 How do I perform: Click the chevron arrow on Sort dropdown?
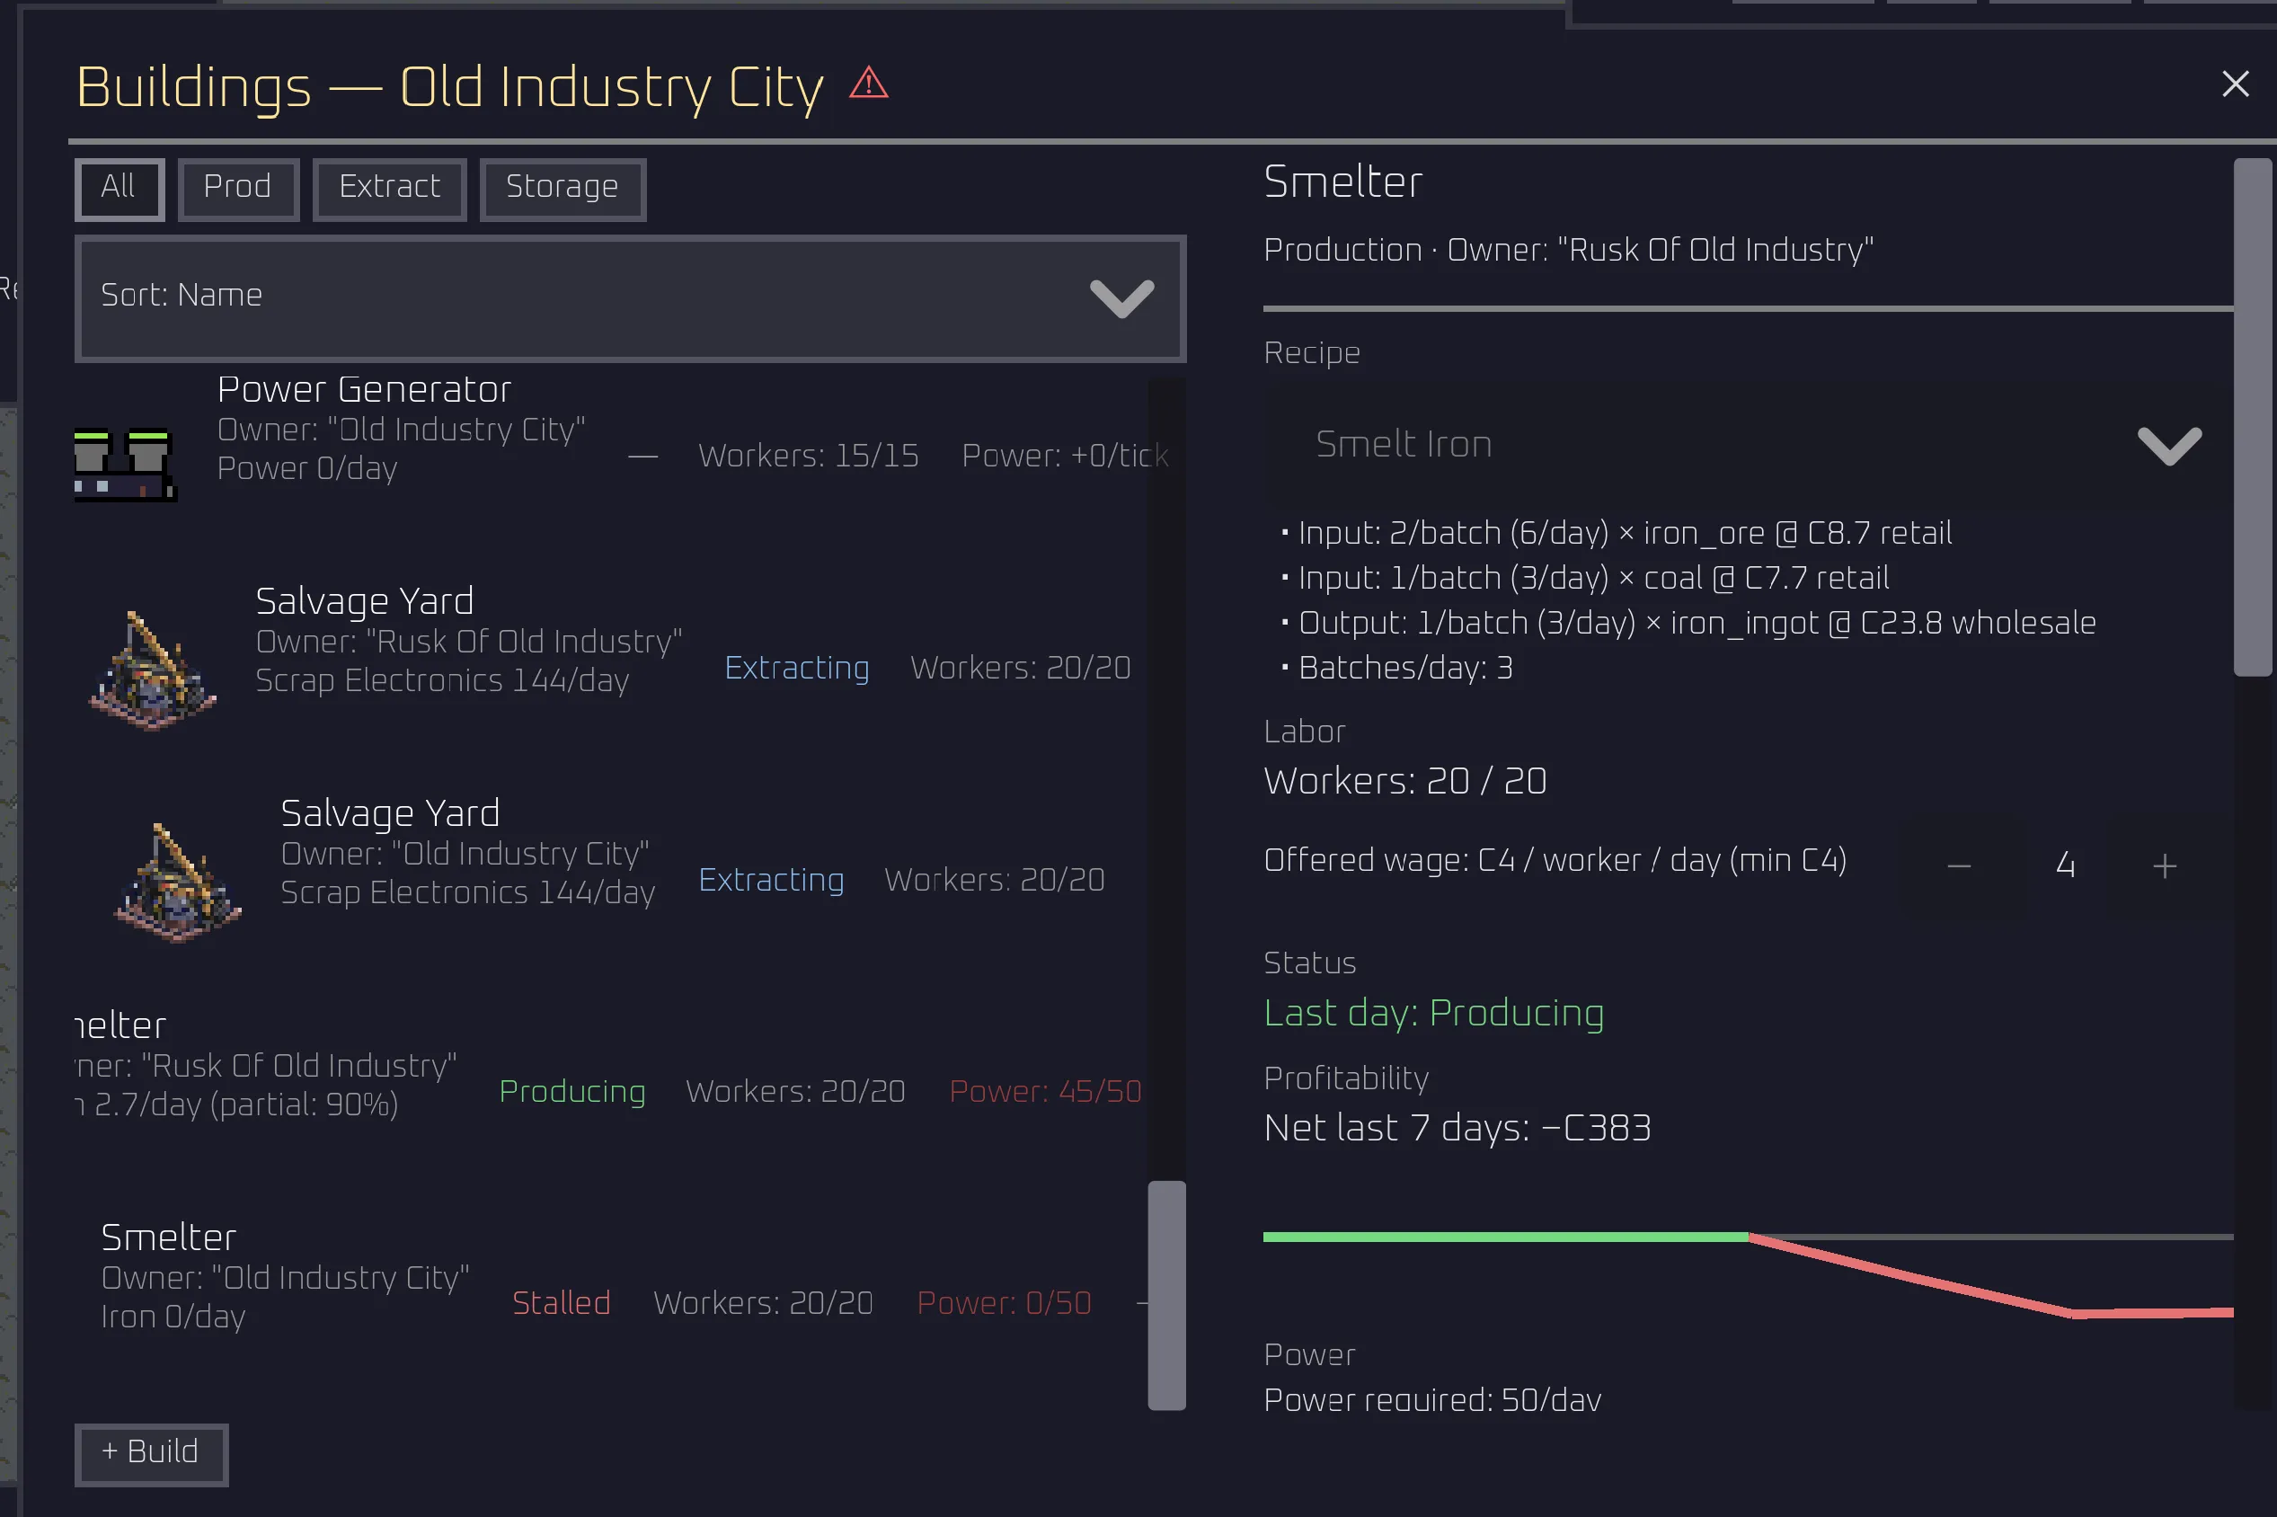[x=1121, y=298]
